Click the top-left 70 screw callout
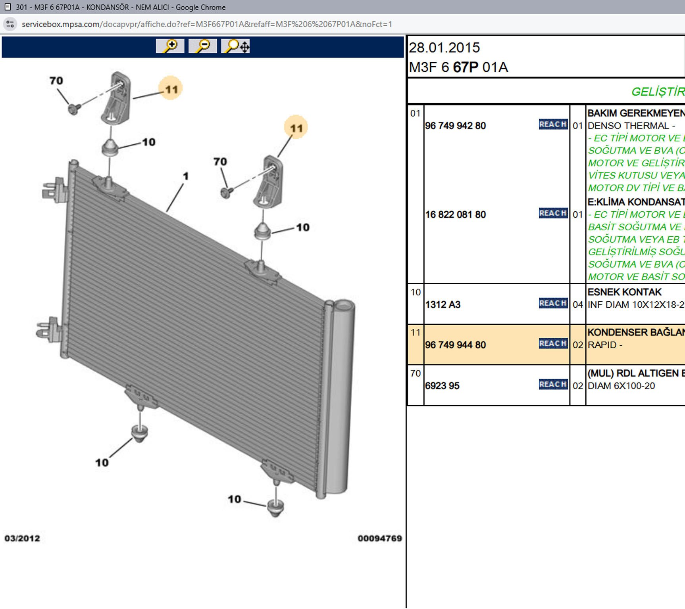This screenshot has width=685, height=609. (x=56, y=81)
